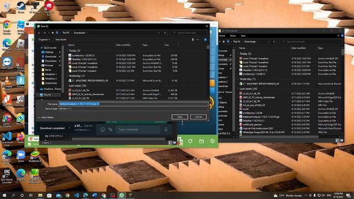Image resolution: width=354 pixels, height=199 pixels.
Task: Click This PC breadcrumb in Save As address bar
Action: [x=66, y=33]
